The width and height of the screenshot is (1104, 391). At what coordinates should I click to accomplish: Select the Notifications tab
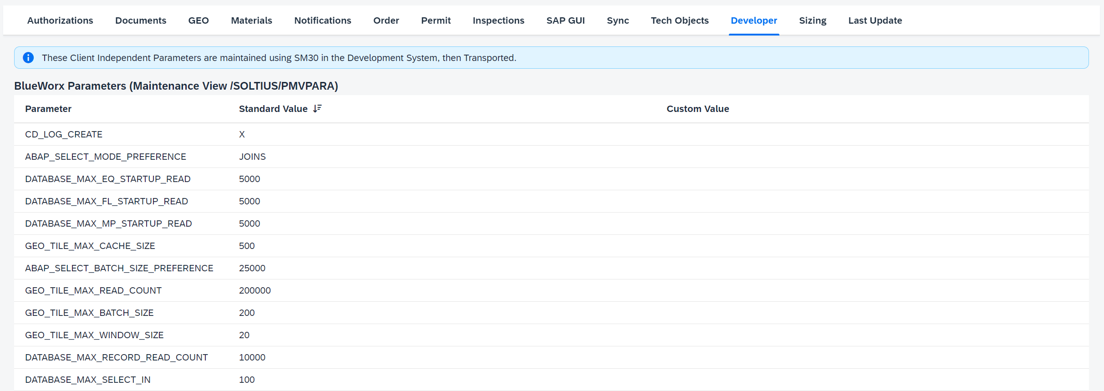pyautogui.click(x=323, y=20)
